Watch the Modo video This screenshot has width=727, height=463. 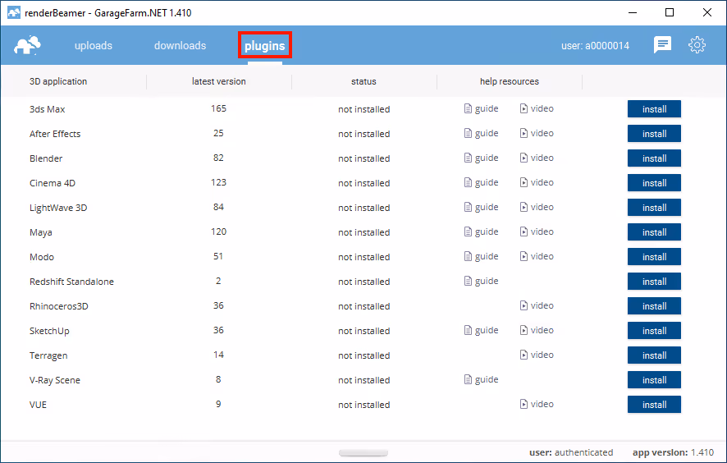(x=537, y=256)
